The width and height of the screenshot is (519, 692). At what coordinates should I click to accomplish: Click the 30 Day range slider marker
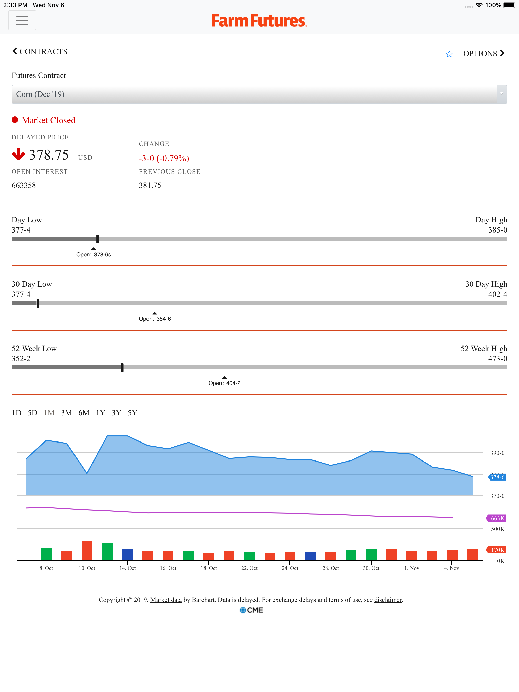point(38,303)
